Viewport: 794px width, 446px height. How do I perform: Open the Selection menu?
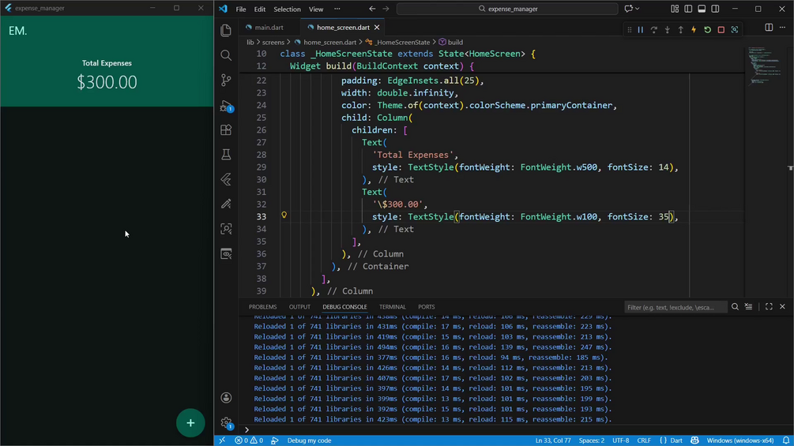287,9
